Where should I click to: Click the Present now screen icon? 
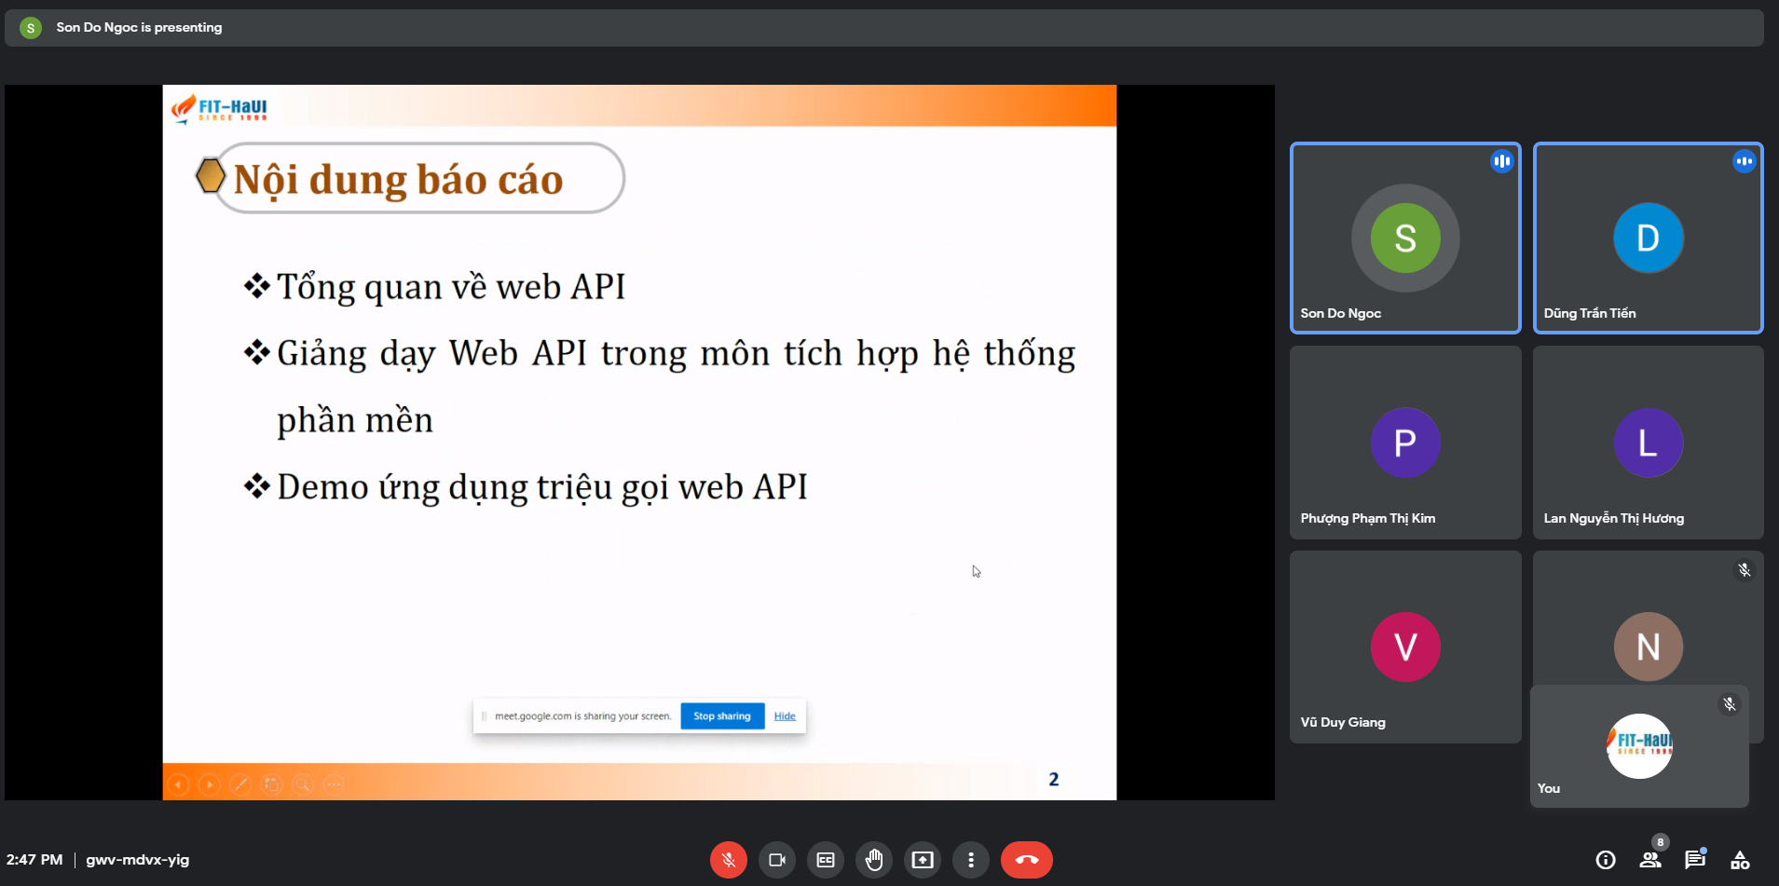923,860
